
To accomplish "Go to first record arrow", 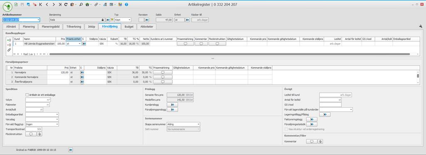I will tap(40, 5).
